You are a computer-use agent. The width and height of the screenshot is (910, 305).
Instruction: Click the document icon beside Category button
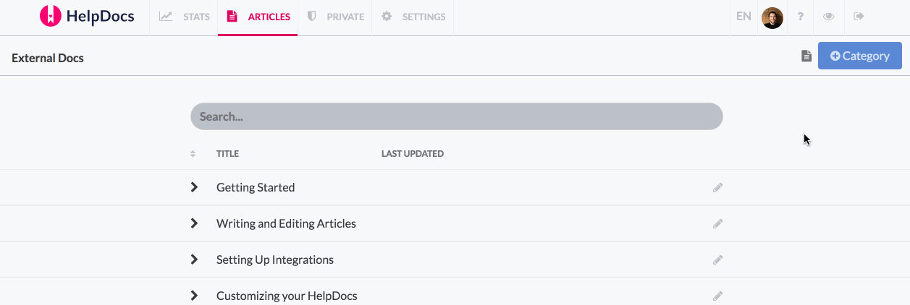click(806, 56)
